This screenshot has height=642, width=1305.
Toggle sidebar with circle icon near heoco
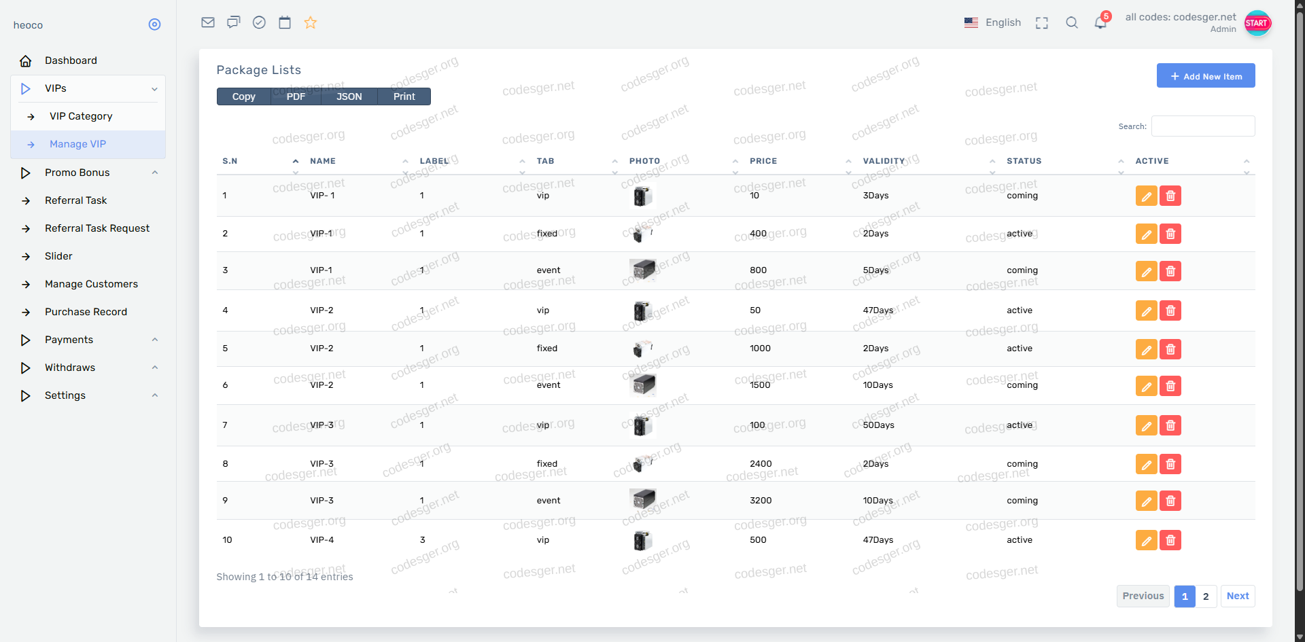[x=154, y=24]
